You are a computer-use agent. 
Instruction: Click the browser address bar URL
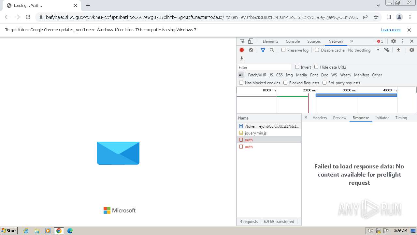203,17
